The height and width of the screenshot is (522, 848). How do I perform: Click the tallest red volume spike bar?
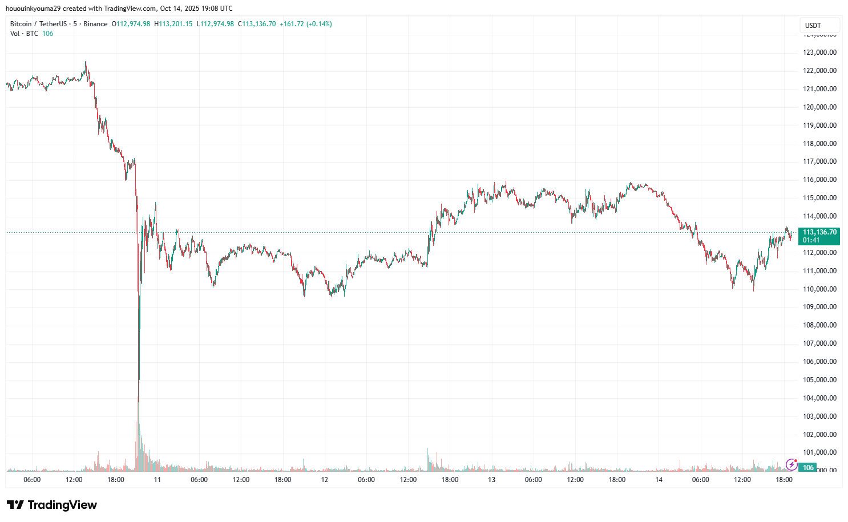(139, 439)
